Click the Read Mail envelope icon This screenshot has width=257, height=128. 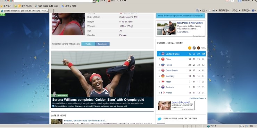point(210,10)
